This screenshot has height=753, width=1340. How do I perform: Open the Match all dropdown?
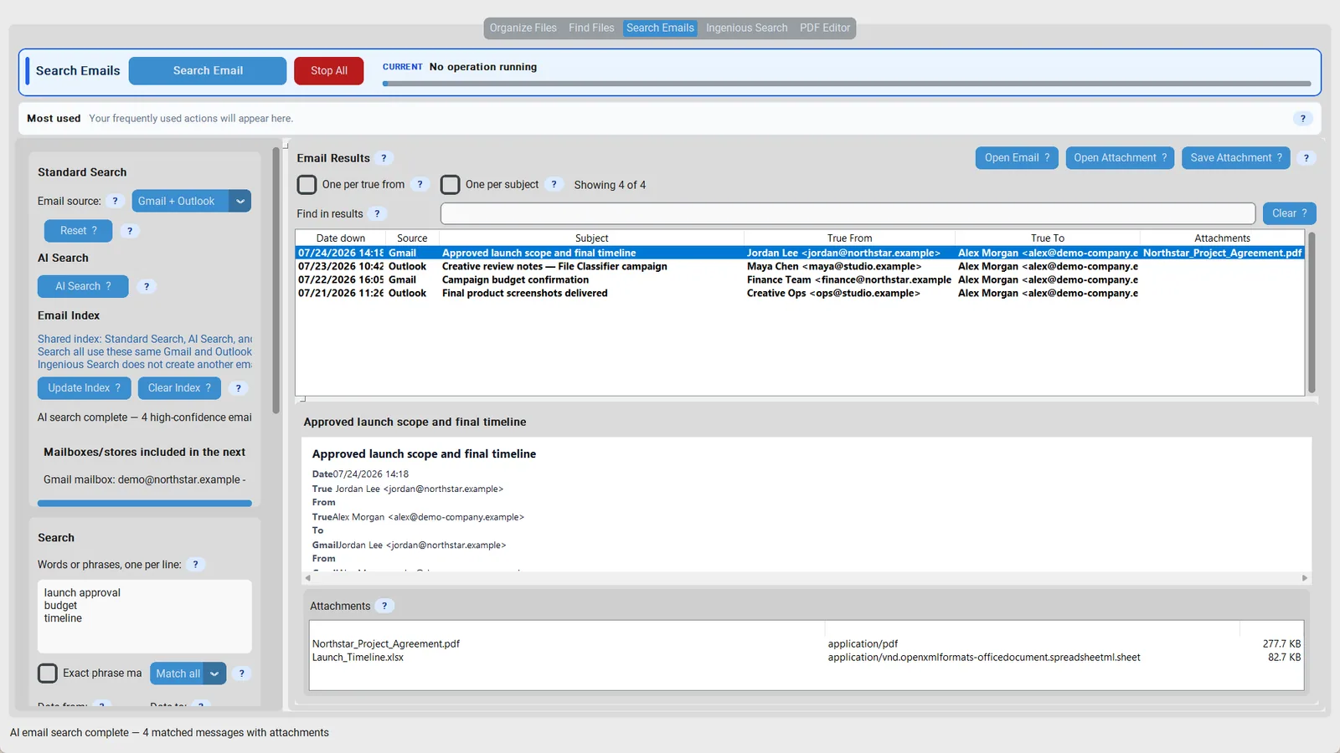coord(188,674)
